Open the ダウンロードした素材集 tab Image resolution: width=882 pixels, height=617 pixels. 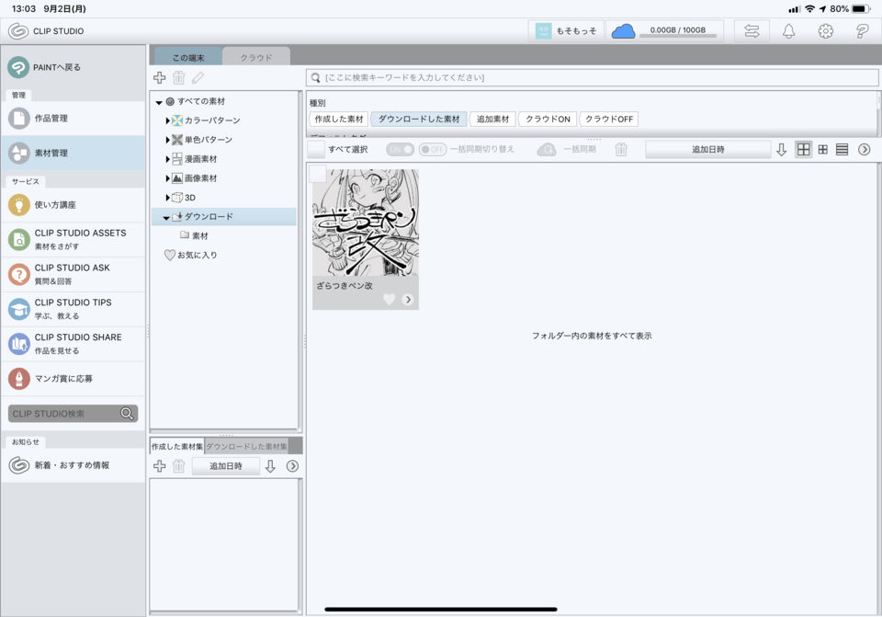(x=246, y=446)
